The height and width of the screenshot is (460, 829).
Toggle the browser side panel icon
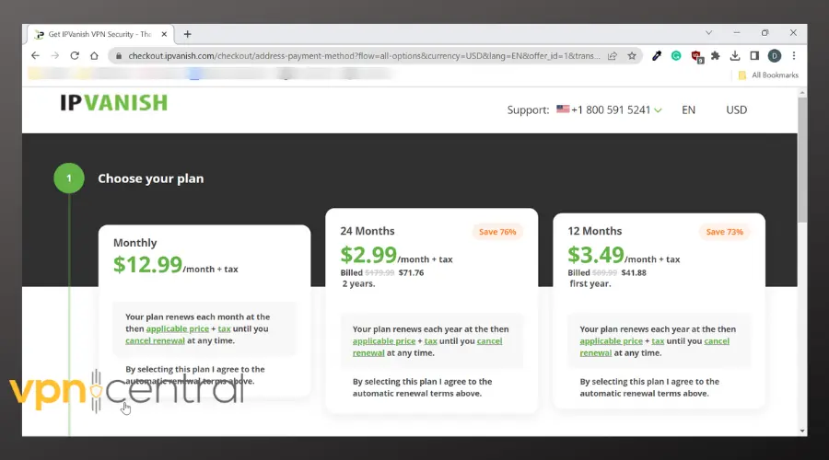(x=754, y=55)
